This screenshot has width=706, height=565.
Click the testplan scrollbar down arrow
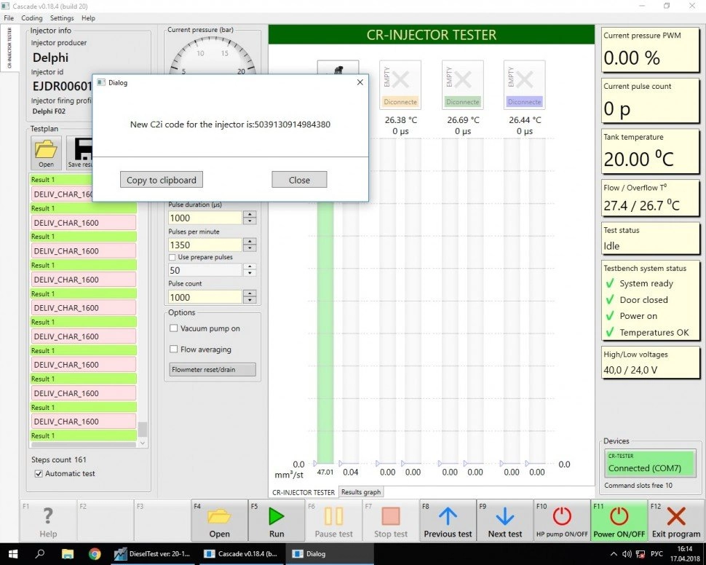142,443
